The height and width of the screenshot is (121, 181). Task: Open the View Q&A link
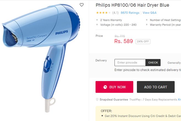coord(150,13)
